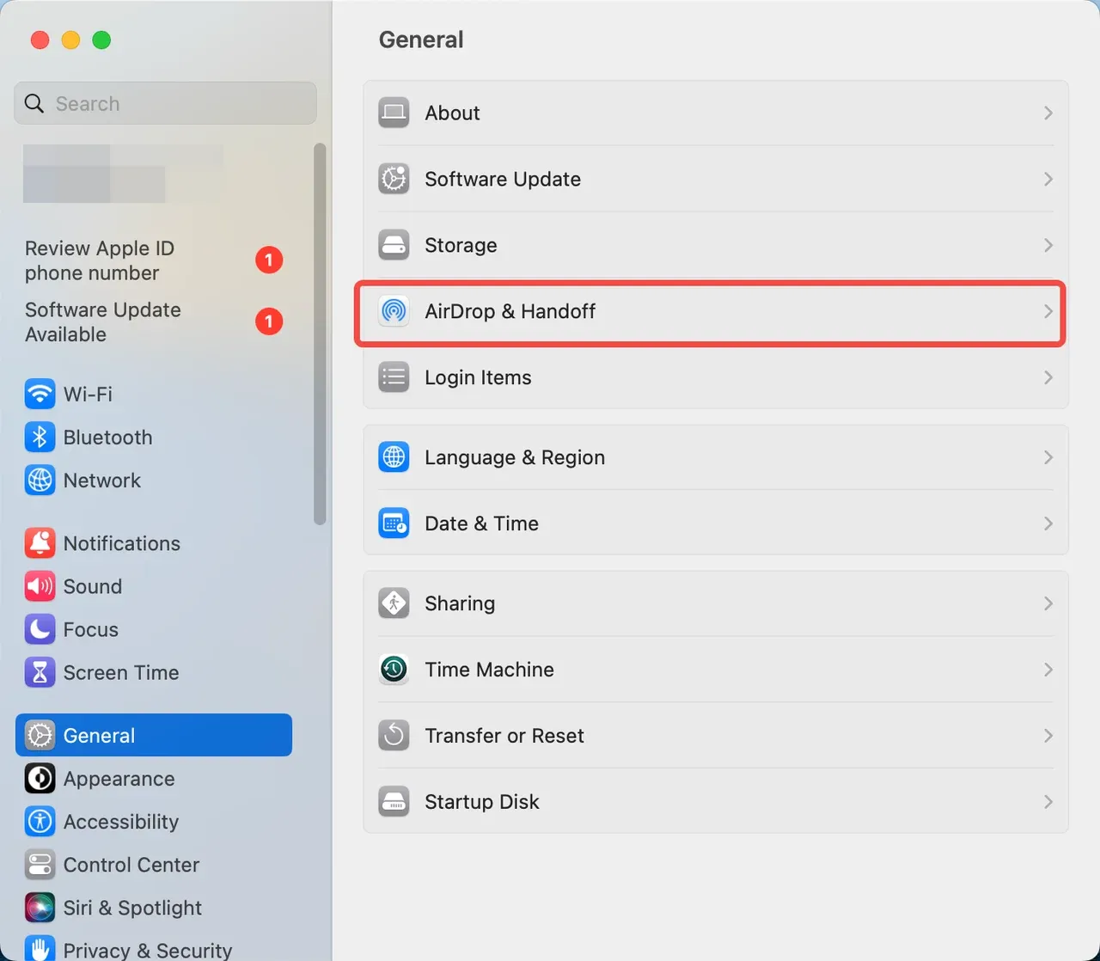This screenshot has height=961, width=1100.
Task: Click the sidebar scrollbar
Action: coord(320,334)
